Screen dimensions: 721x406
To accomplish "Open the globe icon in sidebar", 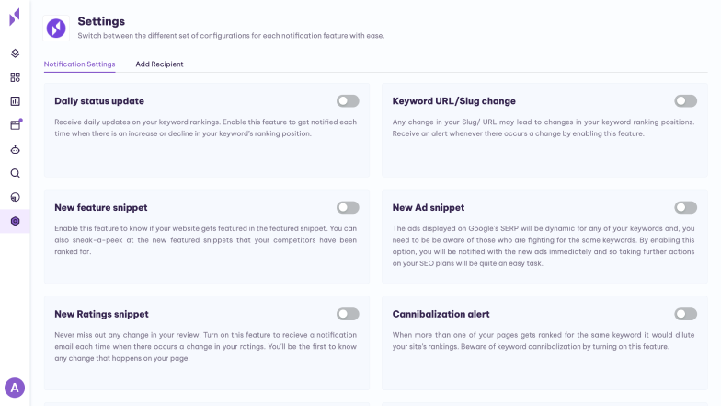I will pyautogui.click(x=15, y=197).
